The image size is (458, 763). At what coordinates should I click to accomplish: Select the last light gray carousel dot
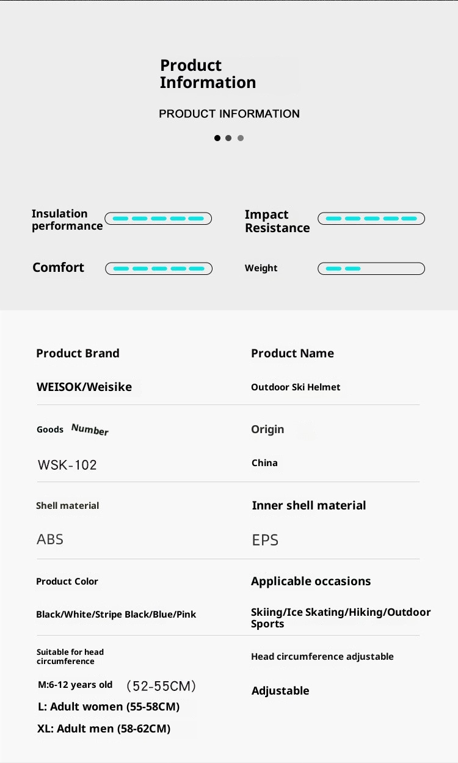tap(241, 138)
